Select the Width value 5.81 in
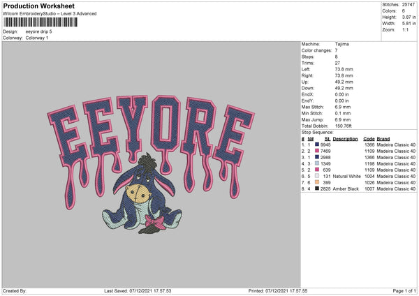 [x=409, y=24]
